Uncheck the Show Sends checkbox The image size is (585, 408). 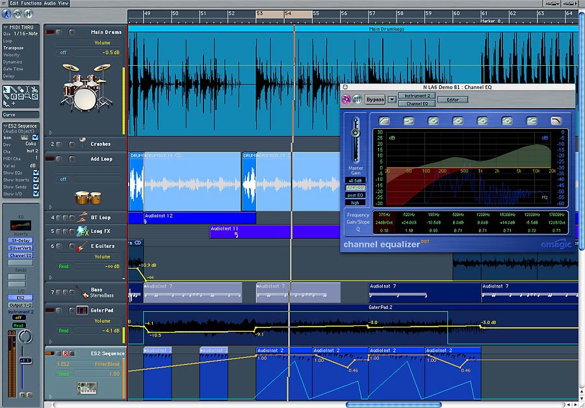click(36, 187)
